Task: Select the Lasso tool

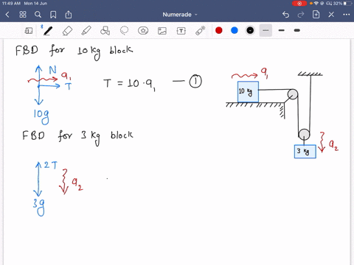Action: 124,31
